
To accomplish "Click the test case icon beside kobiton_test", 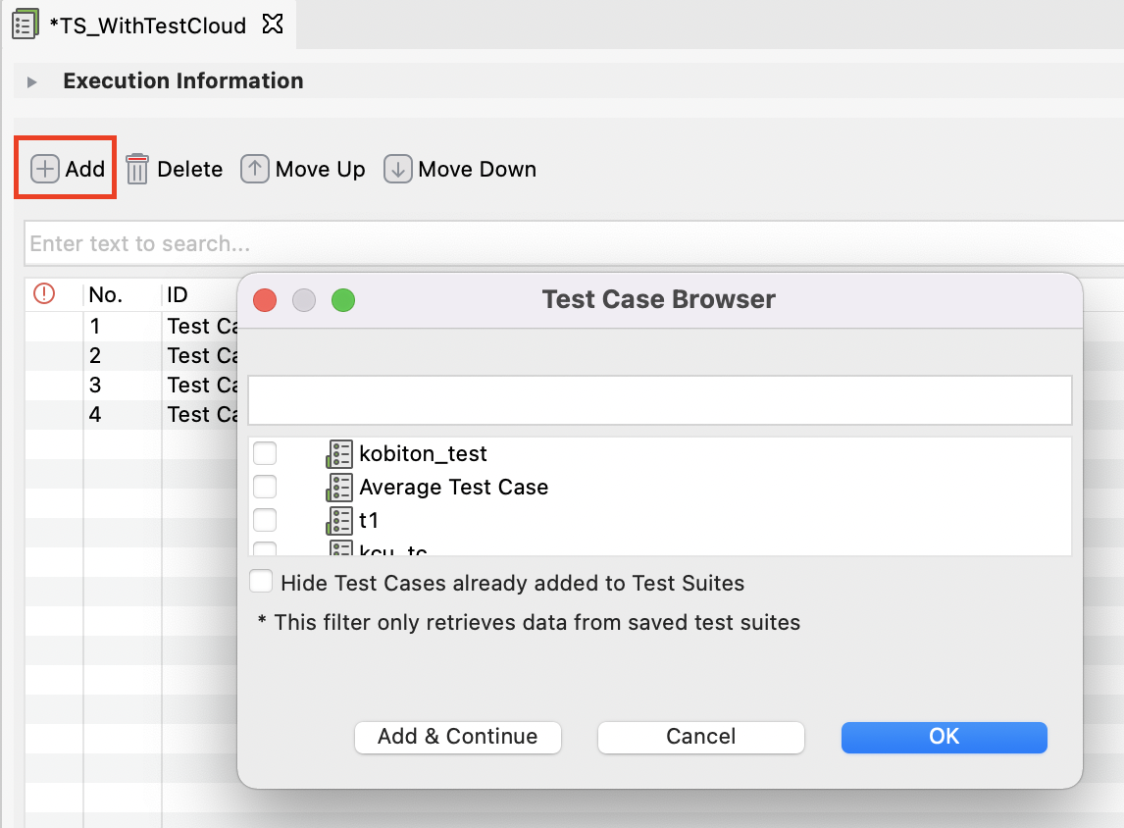I will tap(338, 453).
